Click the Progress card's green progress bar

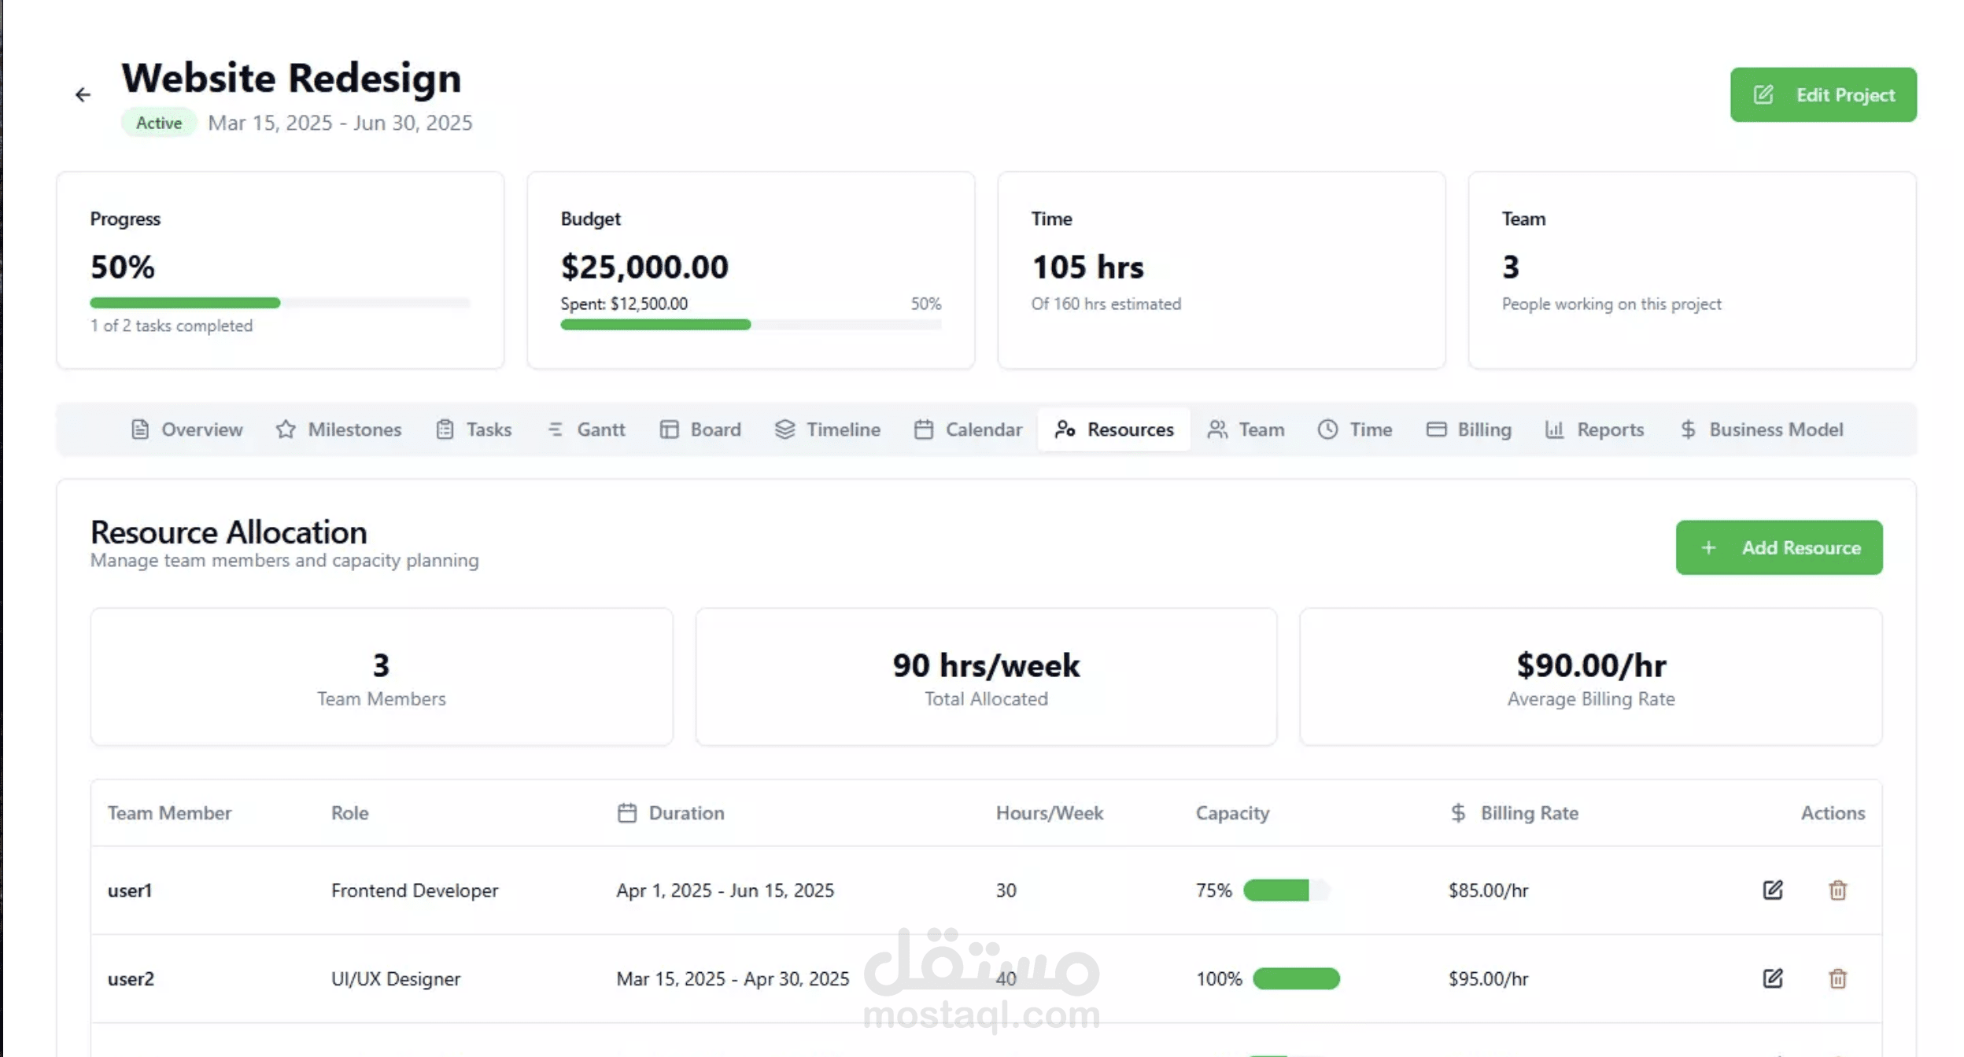tap(186, 303)
